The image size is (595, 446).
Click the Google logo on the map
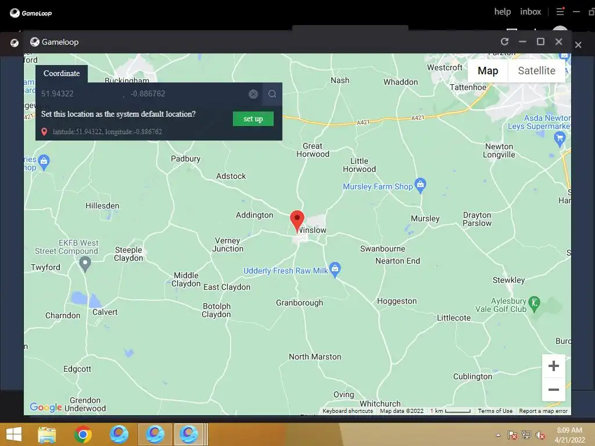coord(45,407)
